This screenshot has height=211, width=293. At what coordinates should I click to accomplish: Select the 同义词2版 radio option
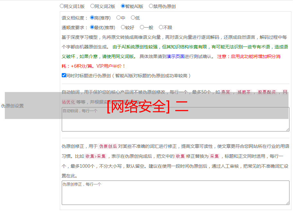coord(92,6)
